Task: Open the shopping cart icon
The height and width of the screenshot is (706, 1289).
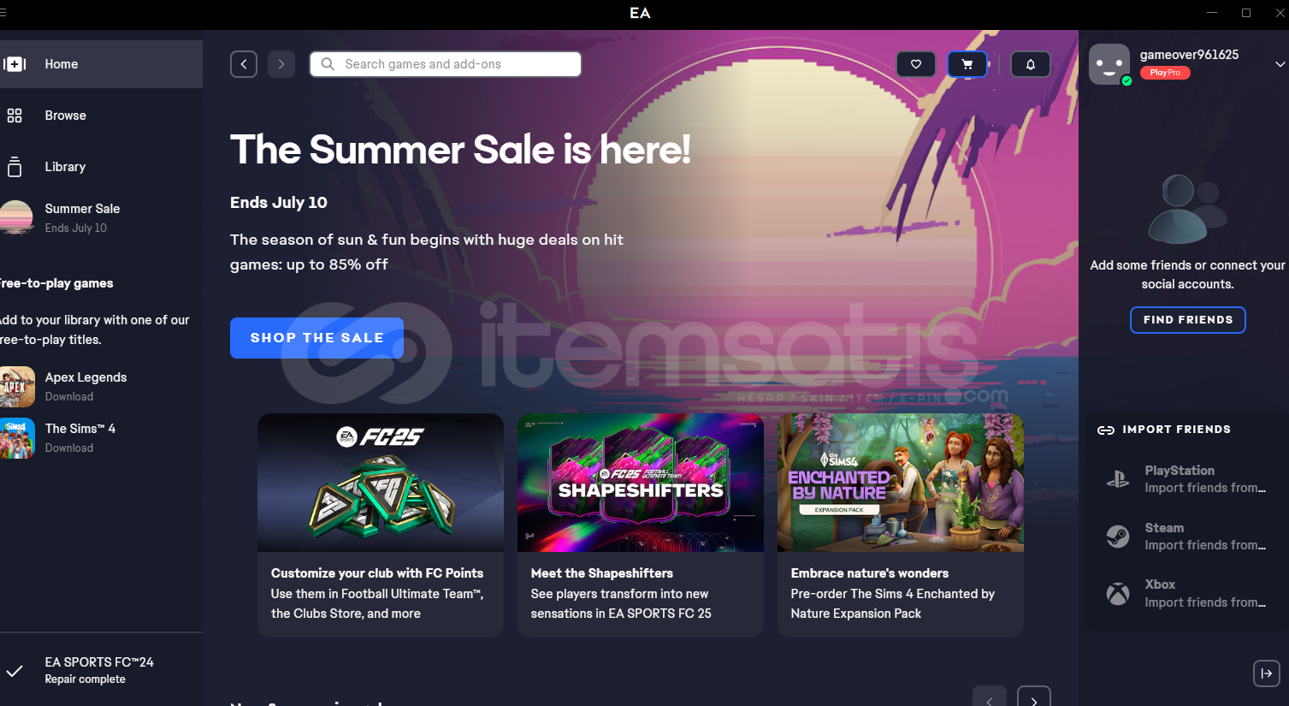Action: point(967,64)
